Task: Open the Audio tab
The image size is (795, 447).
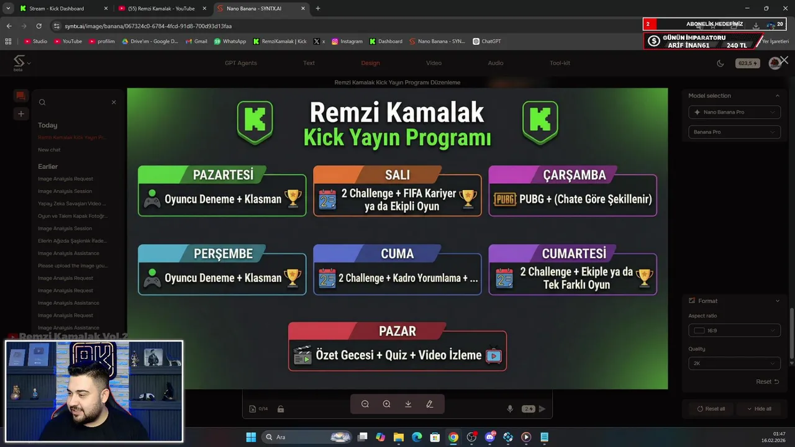Action: (496, 63)
